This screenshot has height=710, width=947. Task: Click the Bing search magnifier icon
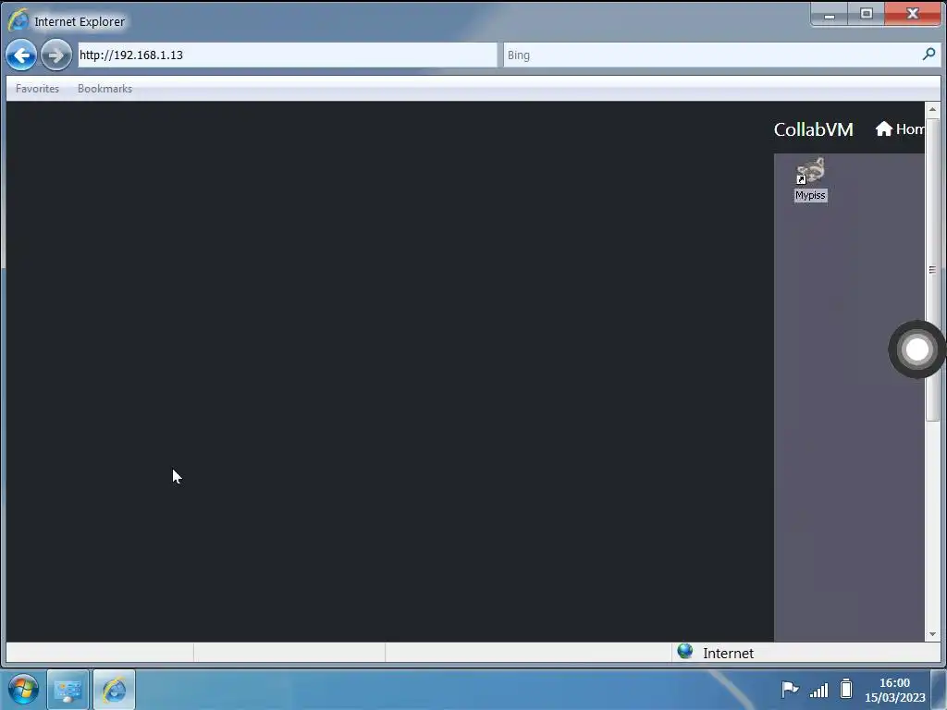929,55
